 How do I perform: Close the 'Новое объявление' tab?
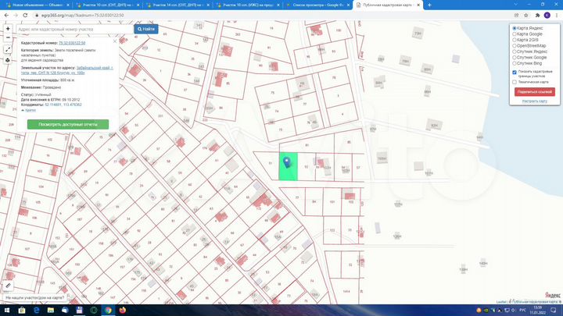tap(68, 5)
